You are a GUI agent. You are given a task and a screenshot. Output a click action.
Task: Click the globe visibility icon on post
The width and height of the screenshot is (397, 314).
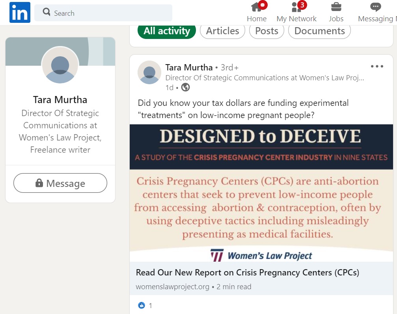(x=185, y=87)
